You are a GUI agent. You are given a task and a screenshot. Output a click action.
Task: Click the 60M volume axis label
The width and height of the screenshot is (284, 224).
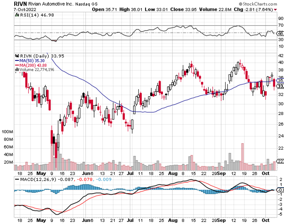(x=8, y=147)
